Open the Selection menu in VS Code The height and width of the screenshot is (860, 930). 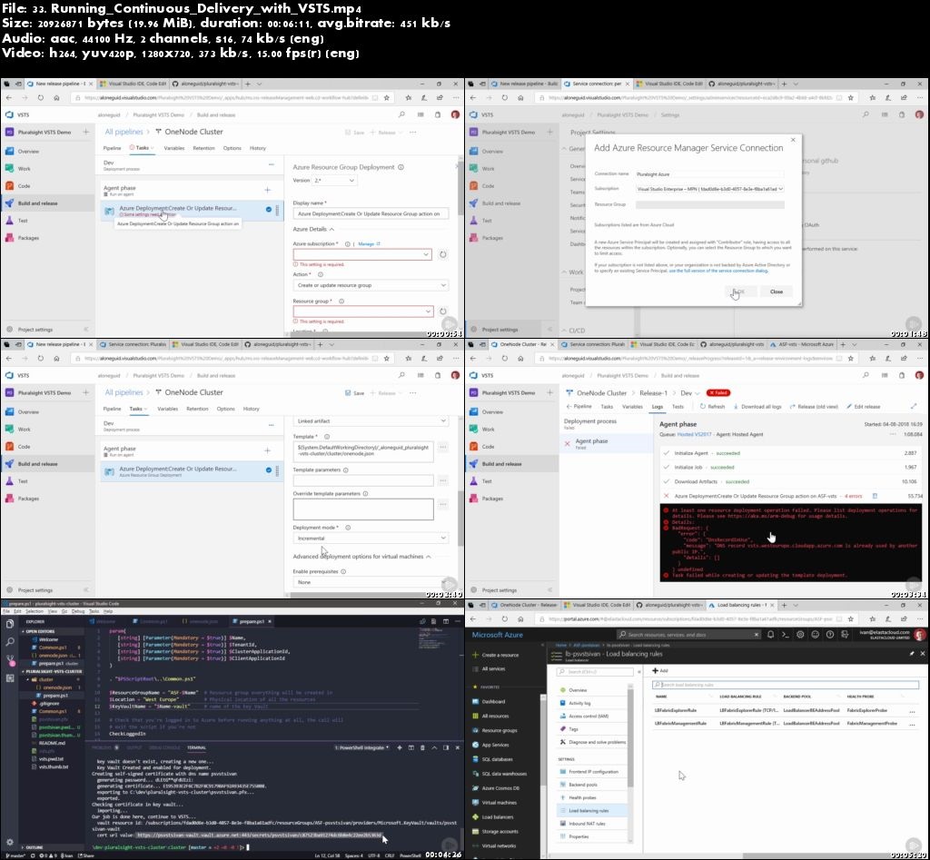pos(34,611)
